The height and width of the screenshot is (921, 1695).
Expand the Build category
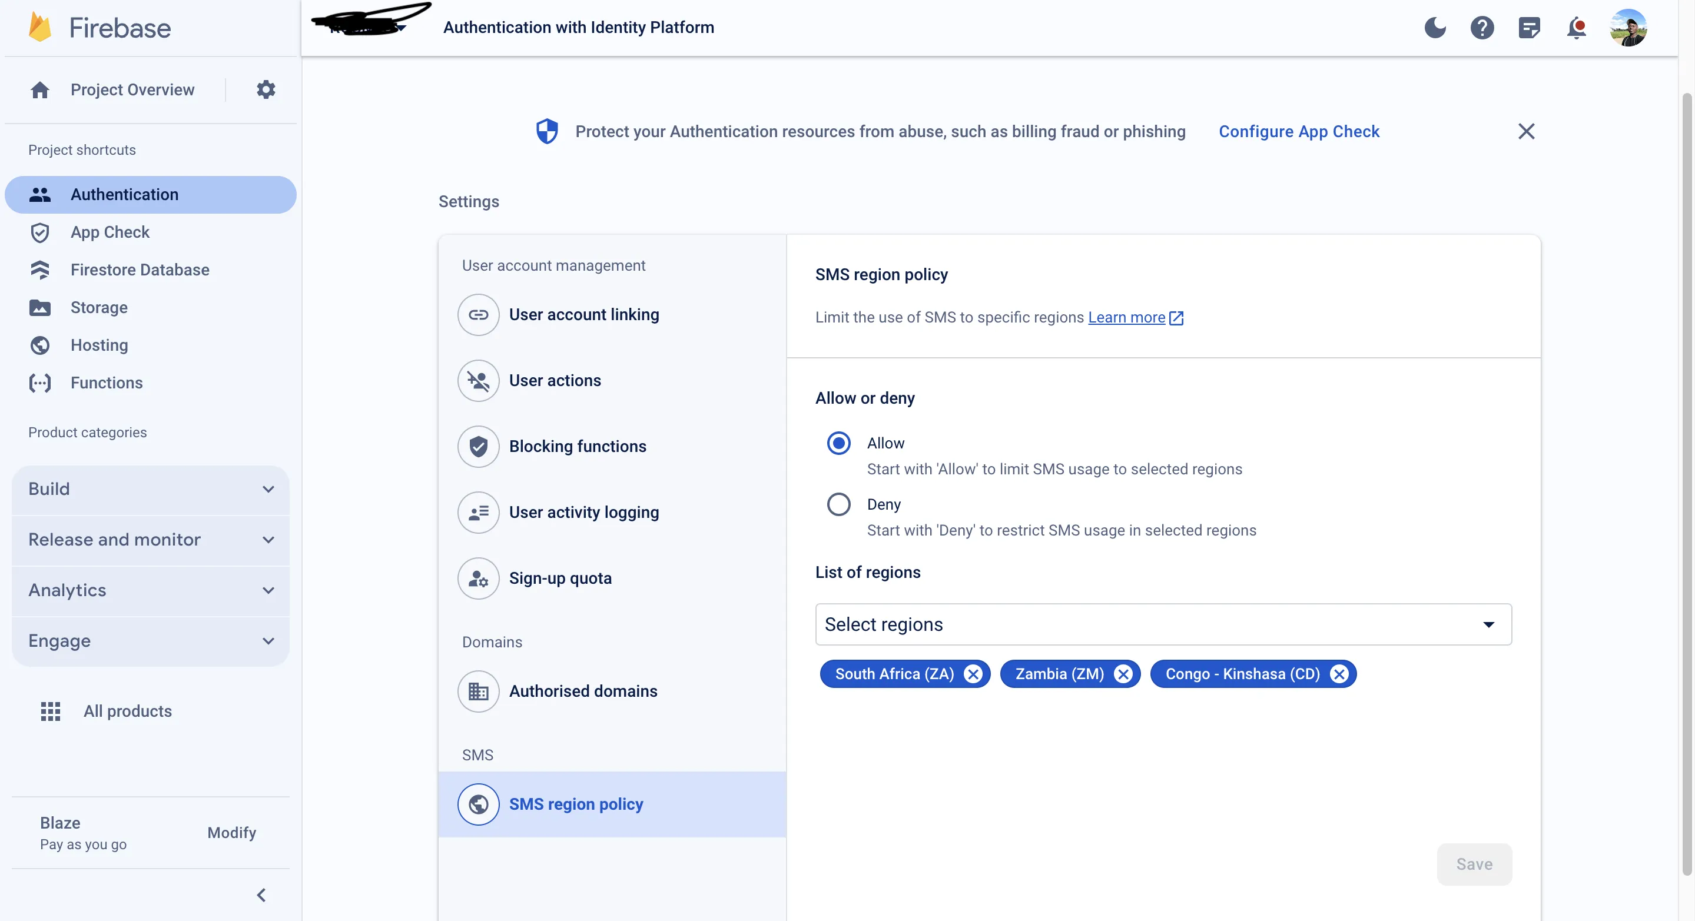pyautogui.click(x=151, y=489)
